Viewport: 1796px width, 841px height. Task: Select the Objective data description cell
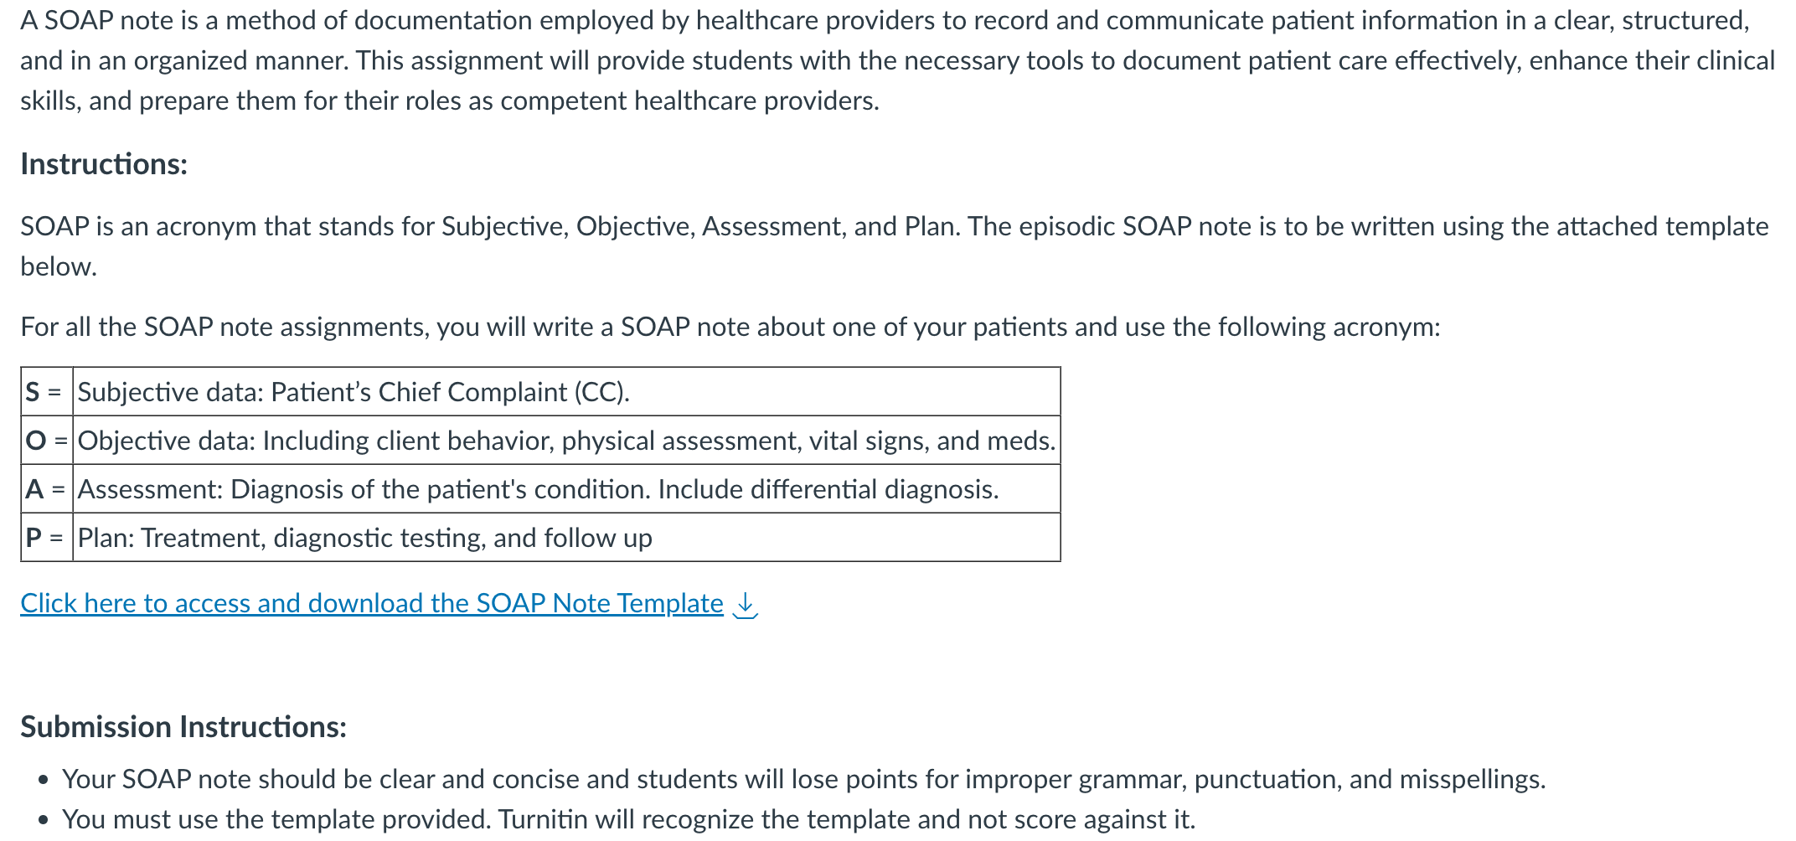point(567,441)
